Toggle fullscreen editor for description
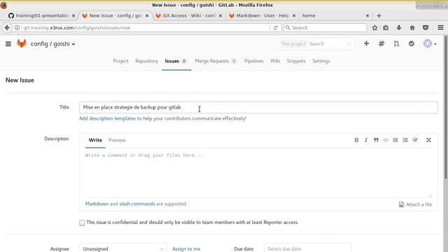The height and width of the screenshot is (252, 448). 428,140
